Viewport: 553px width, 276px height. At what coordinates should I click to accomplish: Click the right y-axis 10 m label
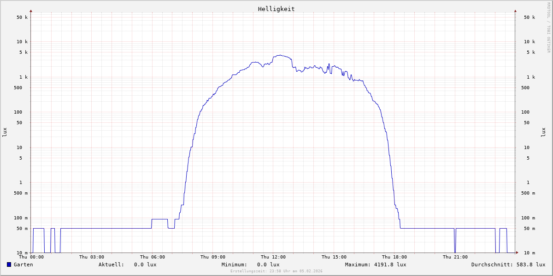[529, 253]
